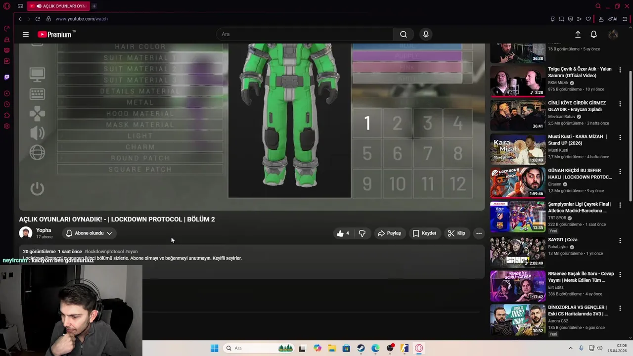Open options menu for Şampiyonlar Ligi video
The image size is (633, 356).
(x=620, y=205)
